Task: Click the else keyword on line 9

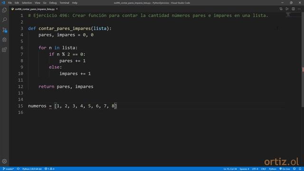Action: click(x=54, y=67)
